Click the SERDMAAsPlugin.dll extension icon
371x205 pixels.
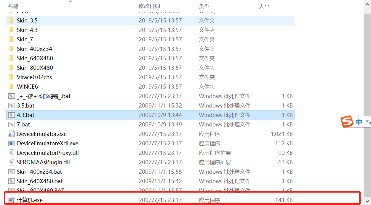[x=12, y=162]
